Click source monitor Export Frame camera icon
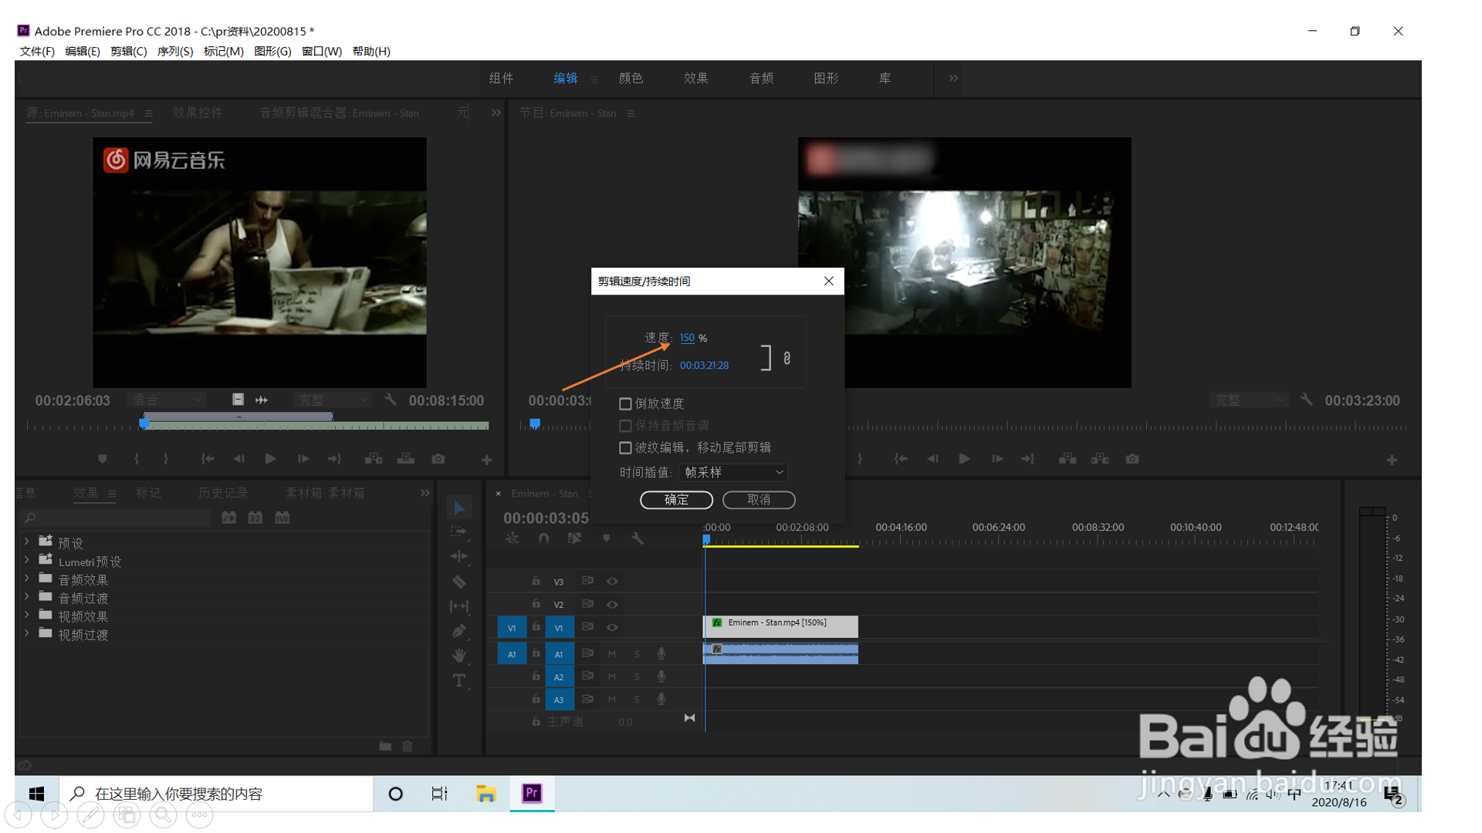This screenshot has width=1482, height=833. tap(438, 459)
